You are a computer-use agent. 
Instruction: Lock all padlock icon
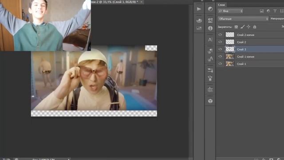tap(255, 27)
